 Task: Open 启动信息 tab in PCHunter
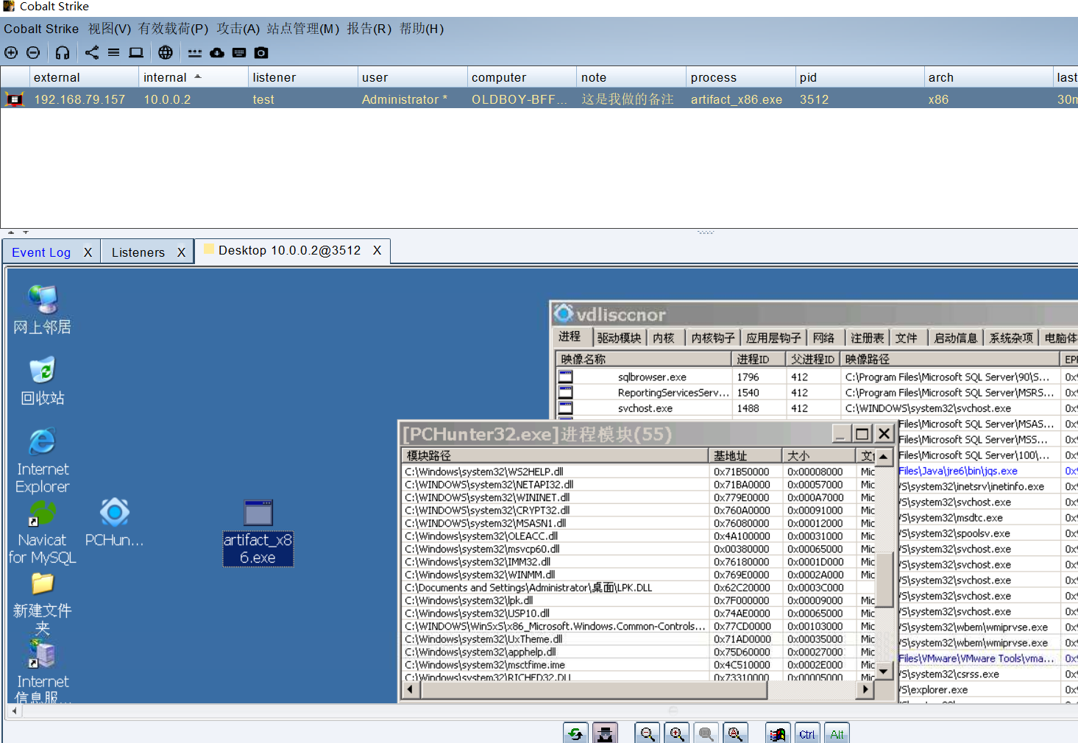955,338
